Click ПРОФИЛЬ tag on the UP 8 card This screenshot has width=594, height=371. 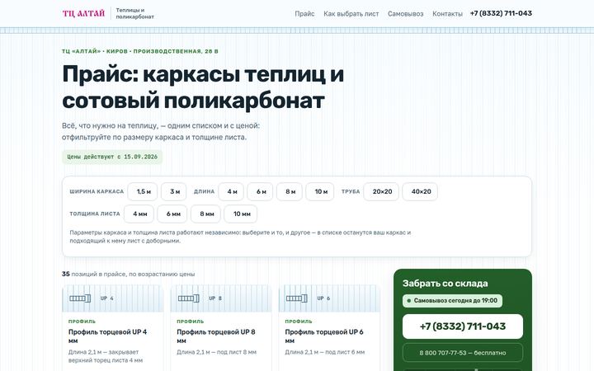[x=191, y=322]
